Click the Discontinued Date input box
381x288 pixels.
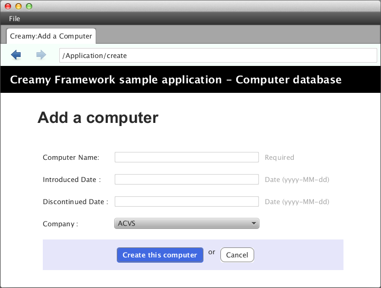pyautogui.click(x=186, y=201)
